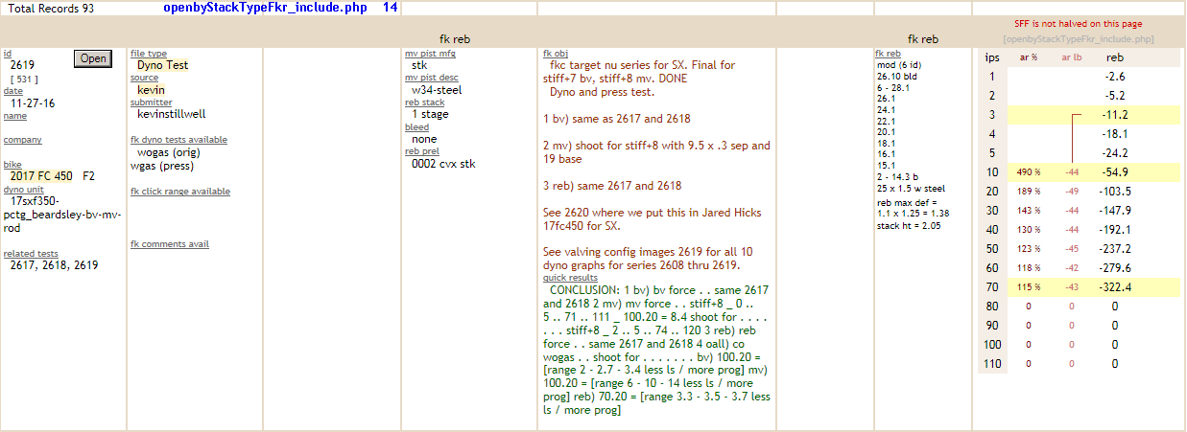Click the "fk obj" heading label

pos(556,54)
